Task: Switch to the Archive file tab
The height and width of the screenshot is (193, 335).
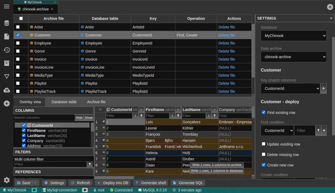Action: pyautogui.click(x=96, y=102)
